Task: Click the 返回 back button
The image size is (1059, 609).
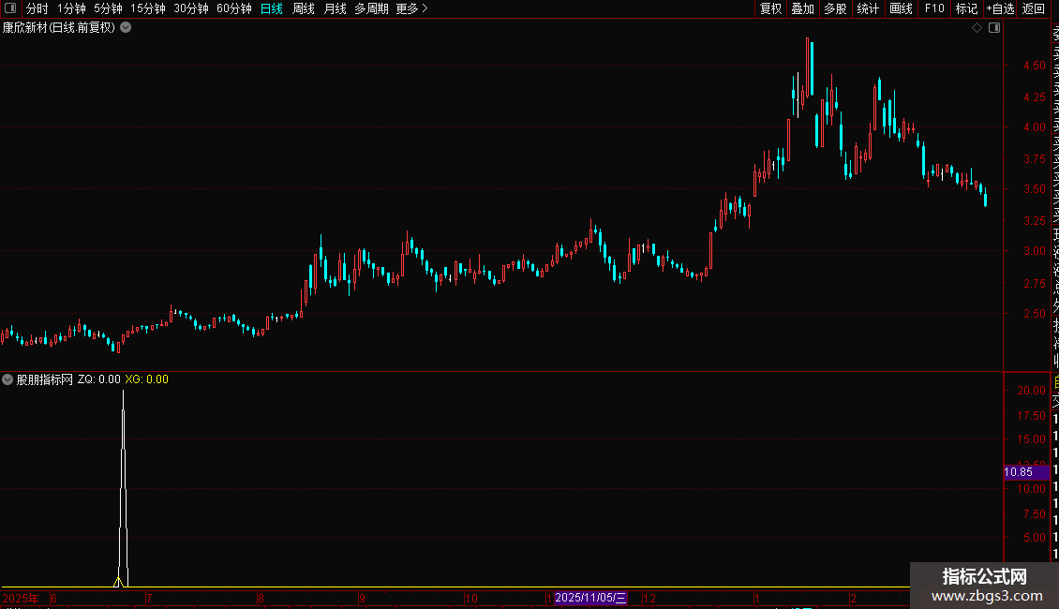Action: click(1034, 8)
